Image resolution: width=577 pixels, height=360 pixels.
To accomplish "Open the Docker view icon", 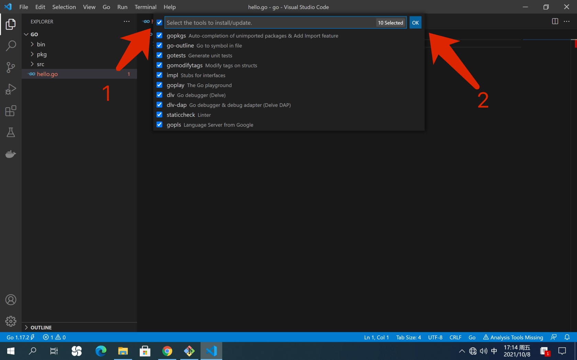I will coord(11,154).
